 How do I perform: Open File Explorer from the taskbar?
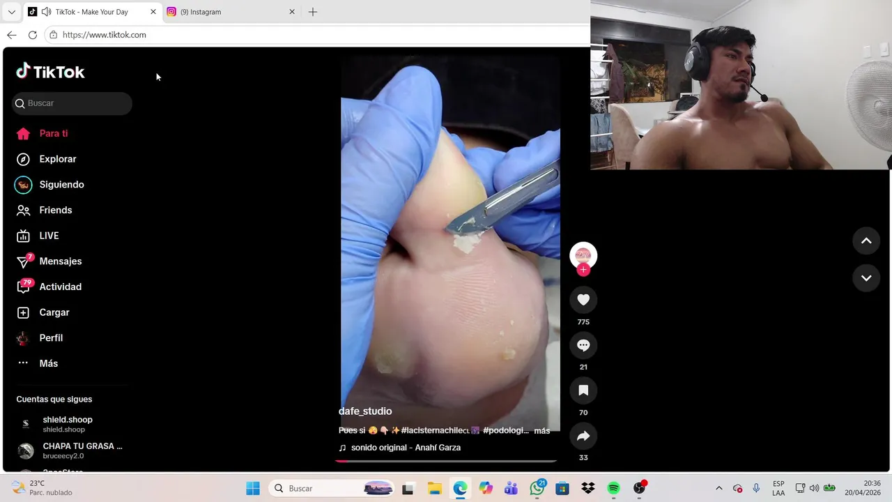point(434,489)
